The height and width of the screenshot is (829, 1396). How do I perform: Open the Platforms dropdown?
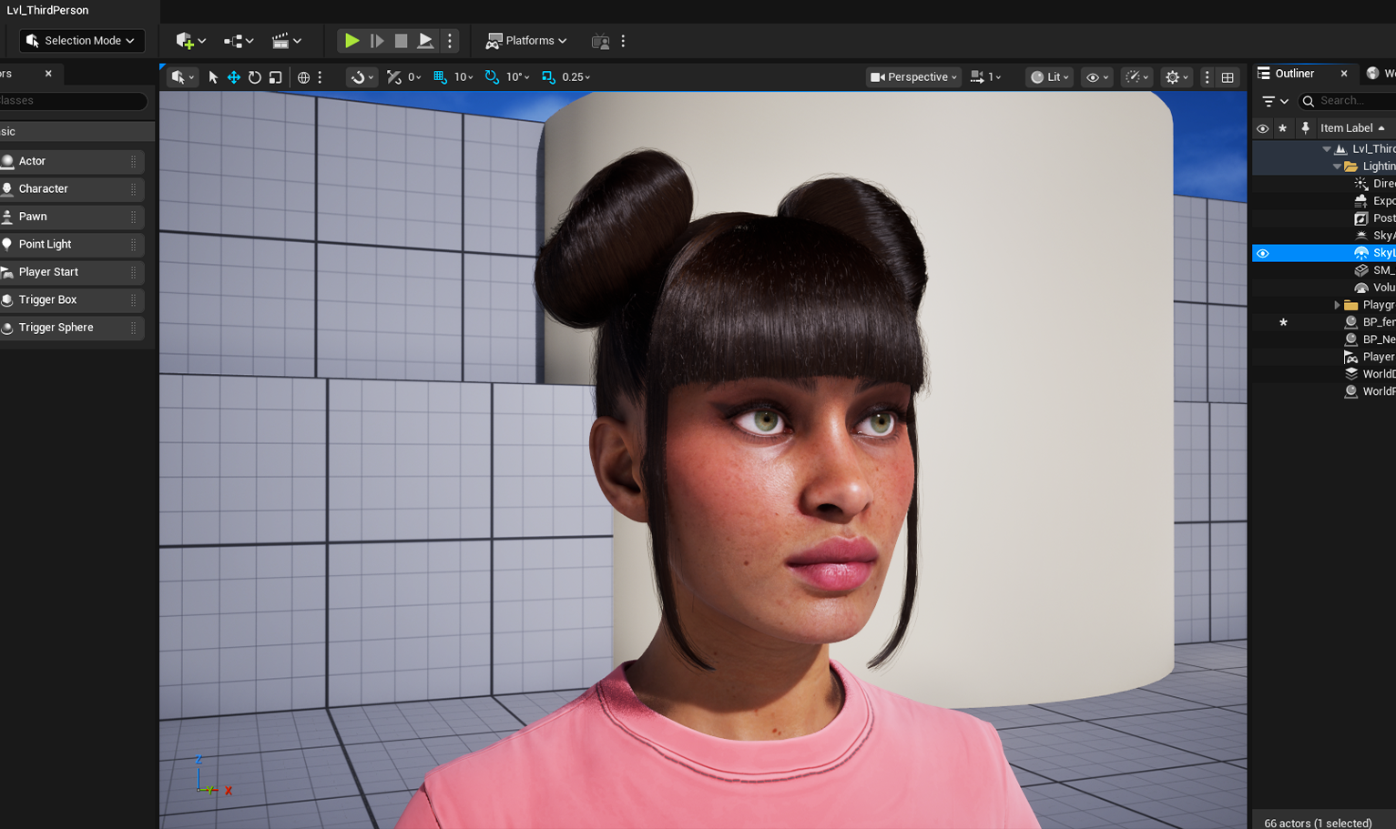point(526,41)
